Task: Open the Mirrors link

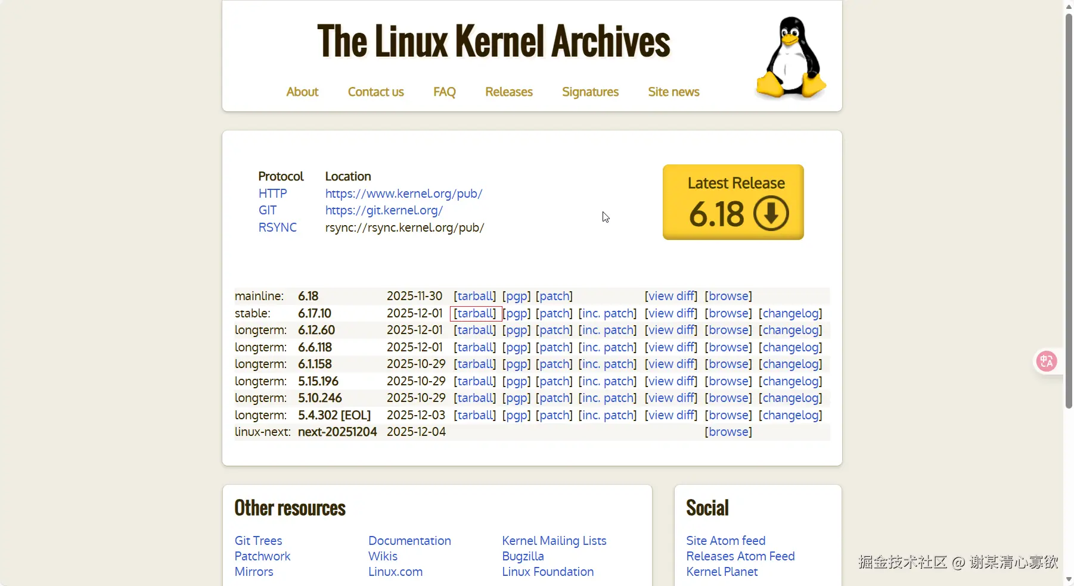Action: click(254, 572)
